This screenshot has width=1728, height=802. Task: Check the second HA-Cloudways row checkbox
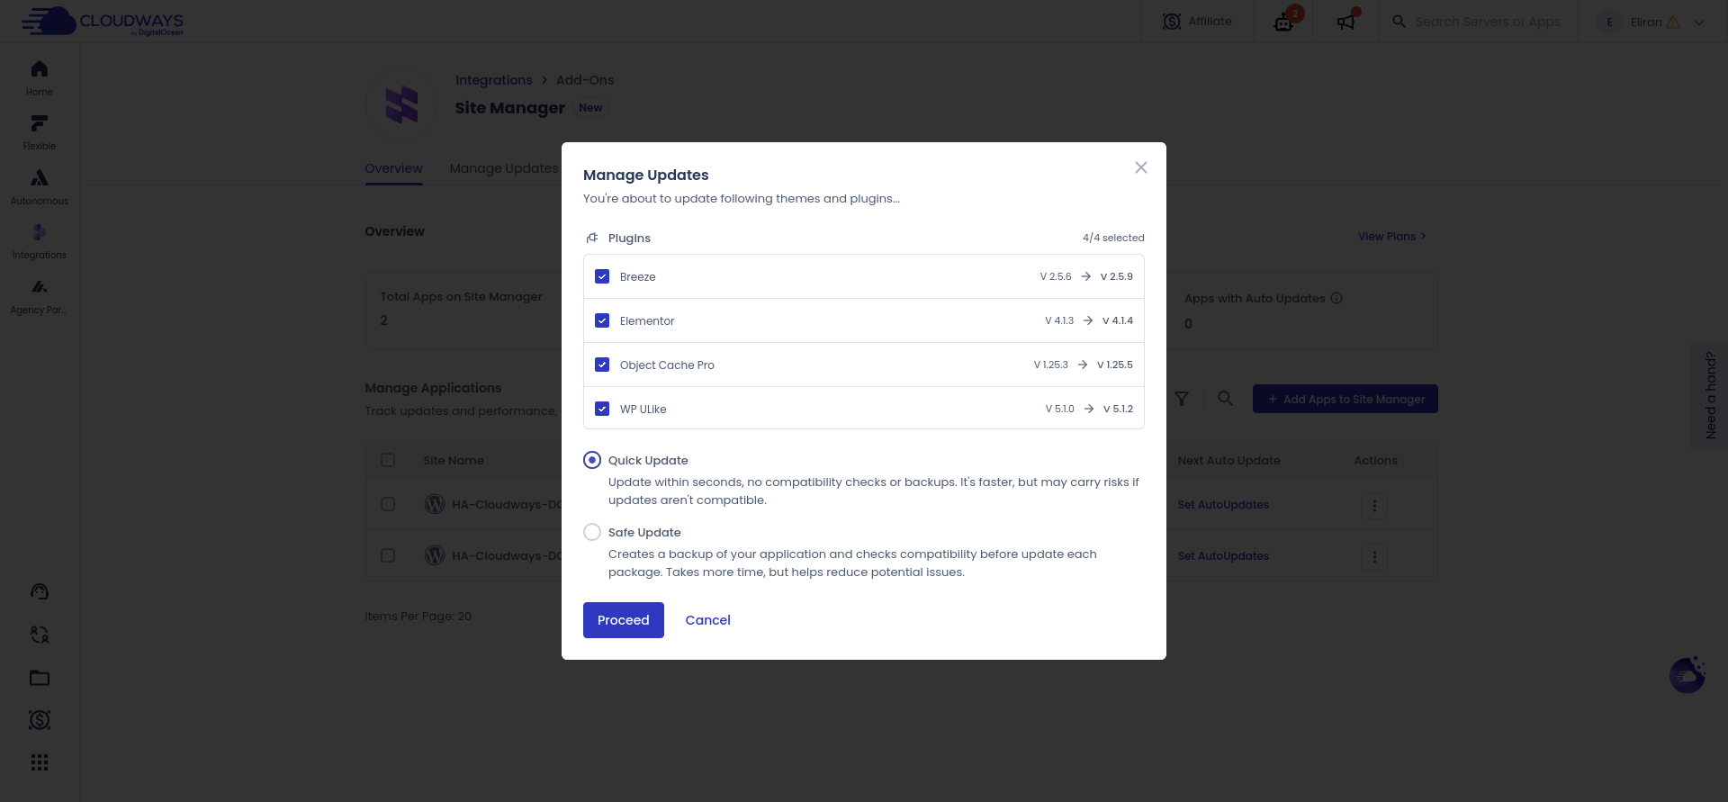[388, 555]
